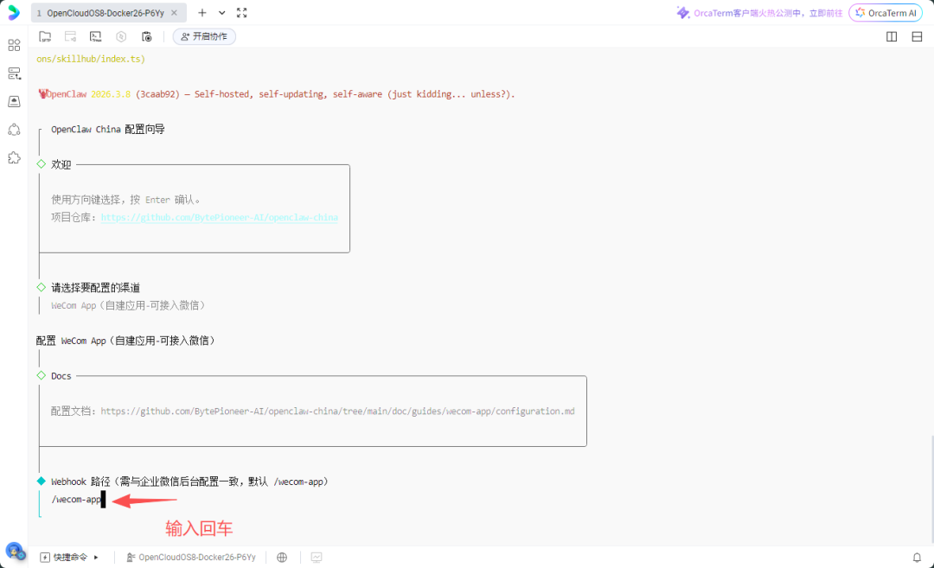Split the terminal pane horizontally

pos(917,36)
